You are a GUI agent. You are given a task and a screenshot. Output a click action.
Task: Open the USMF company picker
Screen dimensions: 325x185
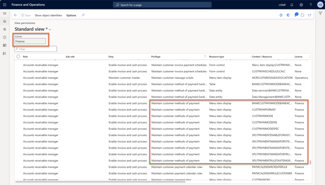coord(282,5)
